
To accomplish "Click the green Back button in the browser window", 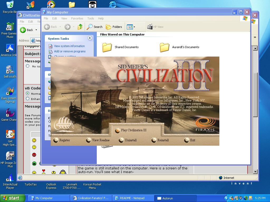I will (x=27, y=30).
